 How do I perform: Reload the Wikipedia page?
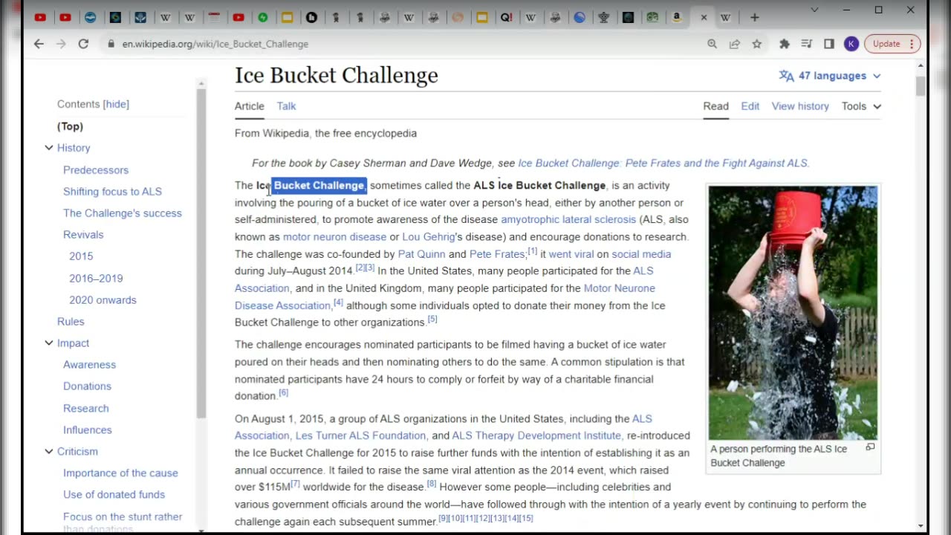coord(83,44)
